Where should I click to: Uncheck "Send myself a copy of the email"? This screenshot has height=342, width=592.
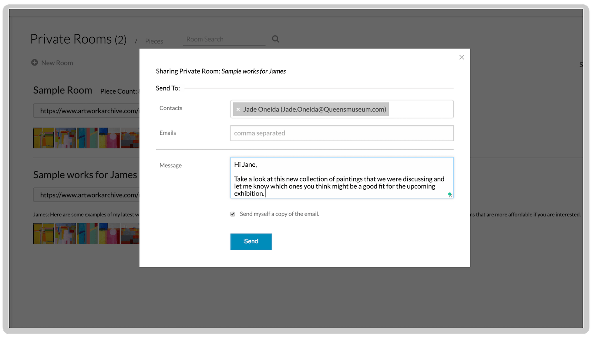point(232,214)
